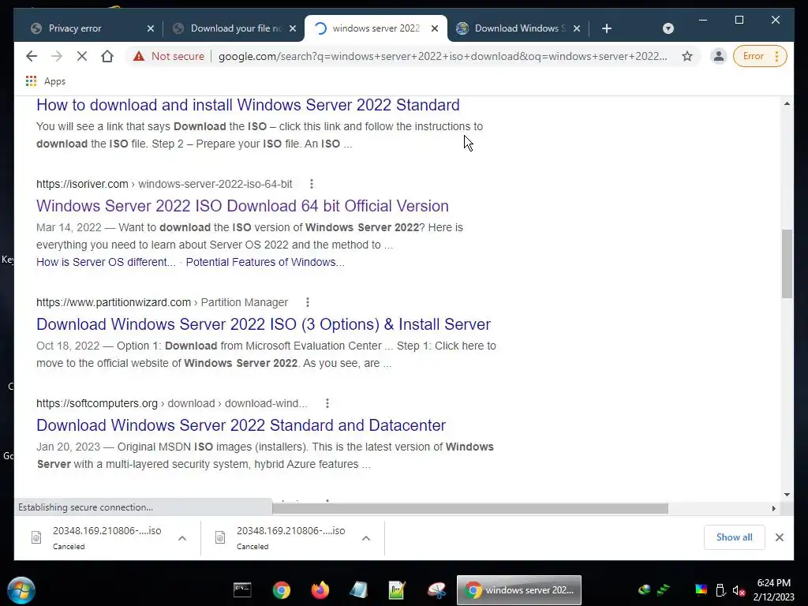Click the https://www.partitionwizard.com URL text
This screenshot has width=808, height=606.
point(114,302)
